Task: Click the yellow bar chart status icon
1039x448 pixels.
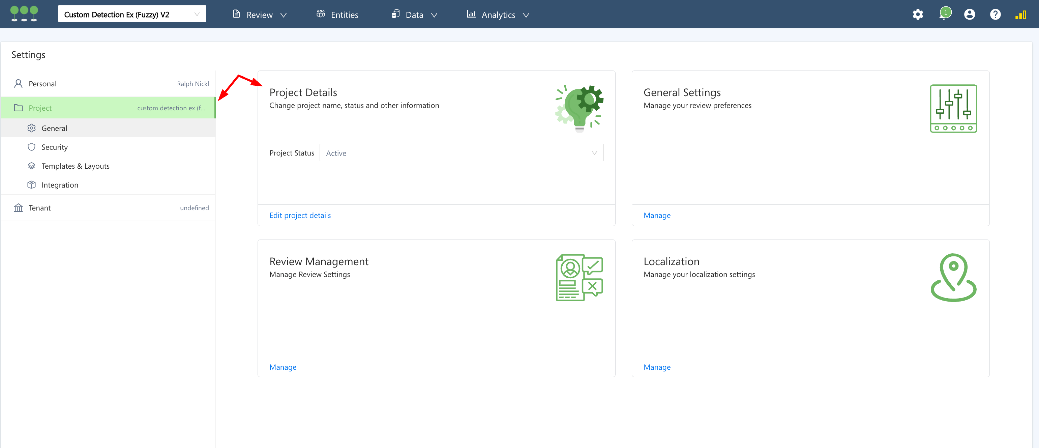Action: (x=1020, y=15)
